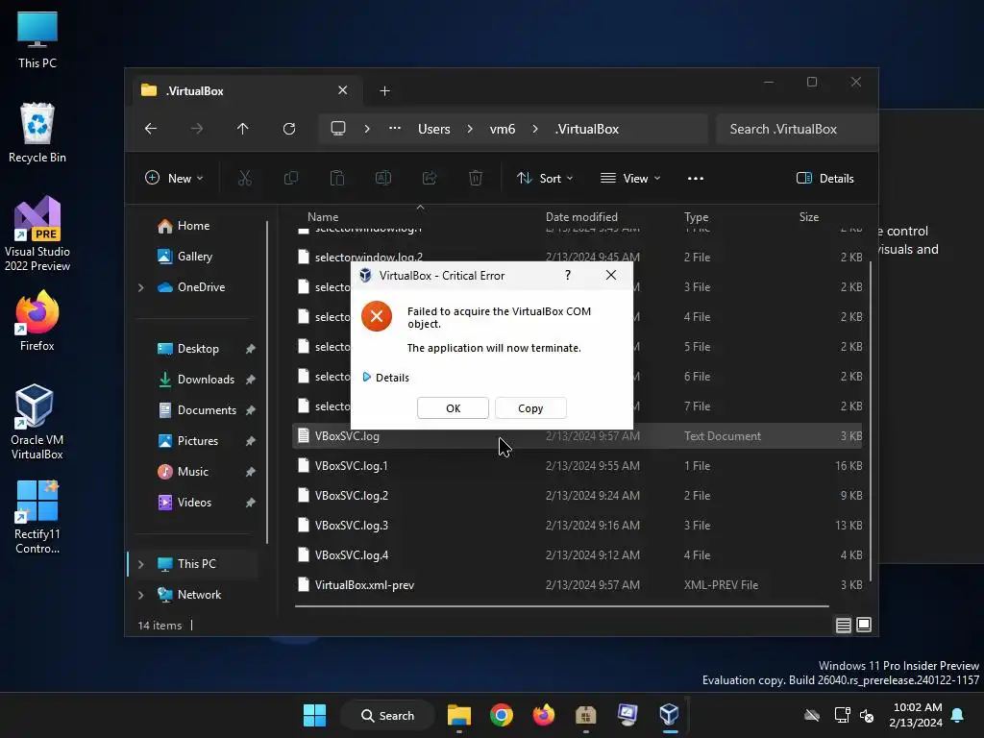Click OK in the Critical Error dialog
Image resolution: width=984 pixels, height=738 pixels.
453,407
